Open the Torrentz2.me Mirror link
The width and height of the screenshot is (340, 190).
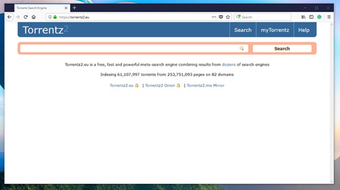(x=206, y=85)
